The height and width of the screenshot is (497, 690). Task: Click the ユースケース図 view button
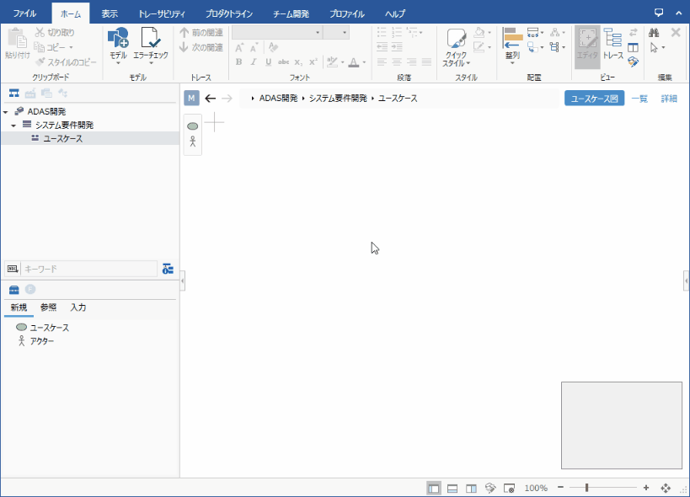594,99
